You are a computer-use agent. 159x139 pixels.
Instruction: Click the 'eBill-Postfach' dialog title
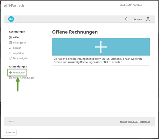tap(14, 5)
